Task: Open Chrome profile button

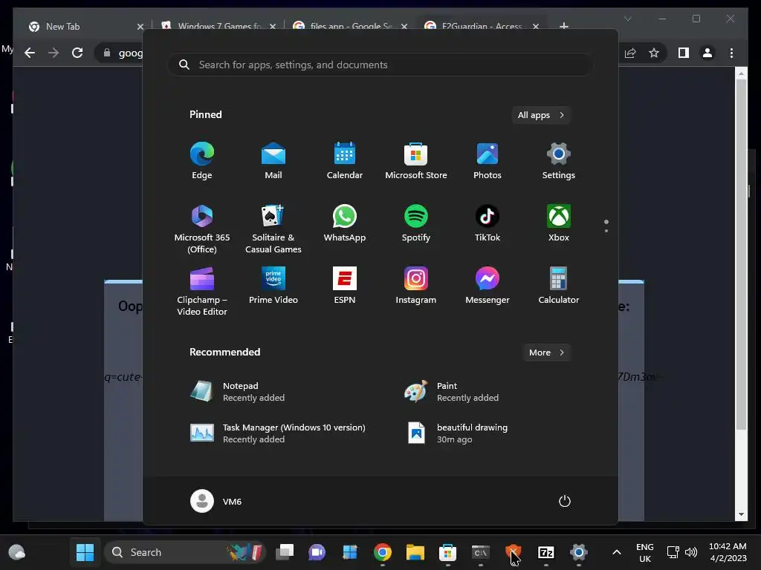Action: coord(707,53)
